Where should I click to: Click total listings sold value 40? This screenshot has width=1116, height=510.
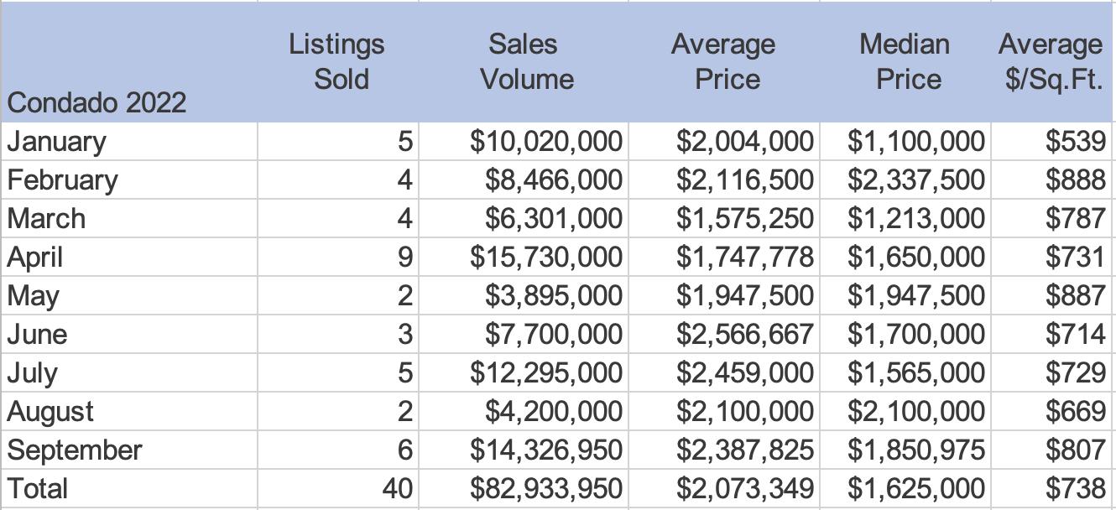[398, 489]
